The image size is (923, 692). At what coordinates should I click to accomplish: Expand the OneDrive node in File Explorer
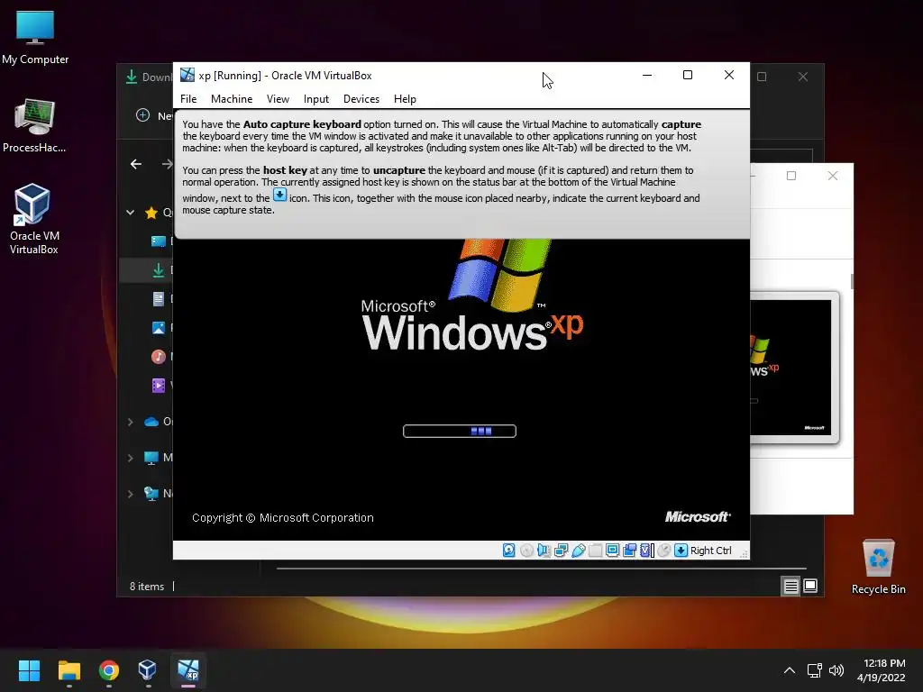tap(131, 422)
